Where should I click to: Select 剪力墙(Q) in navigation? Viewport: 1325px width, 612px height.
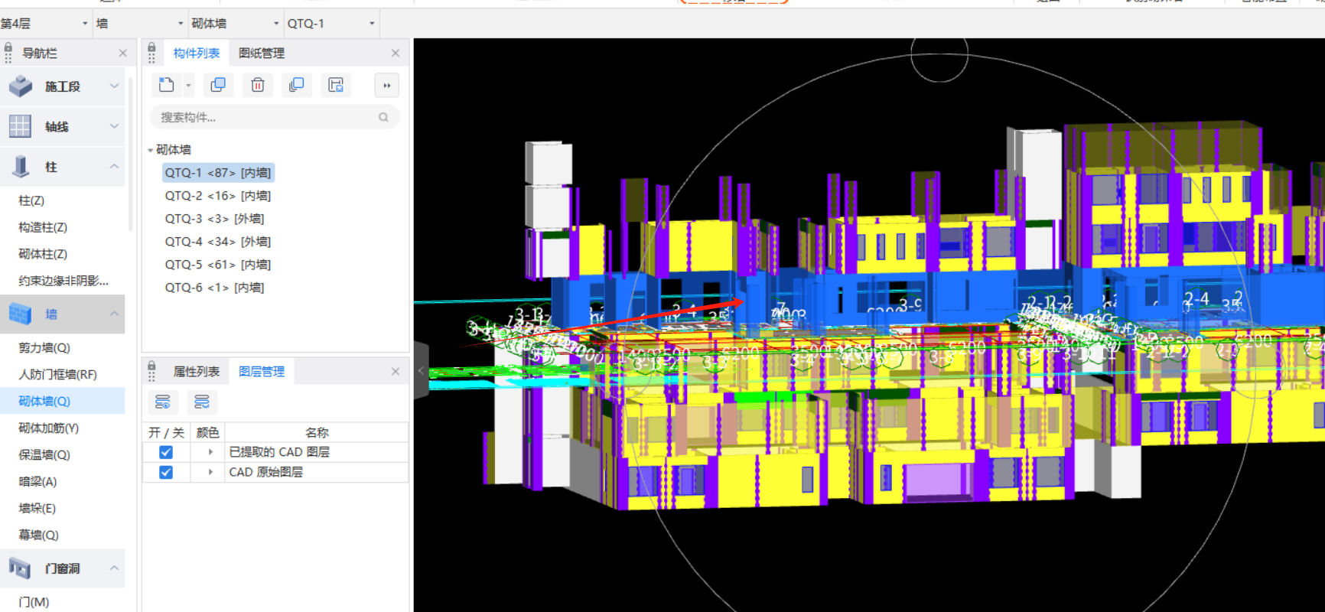(44, 347)
